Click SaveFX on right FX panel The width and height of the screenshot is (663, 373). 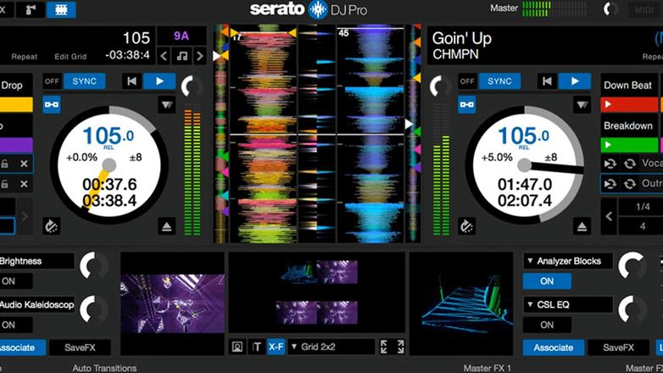[618, 348]
